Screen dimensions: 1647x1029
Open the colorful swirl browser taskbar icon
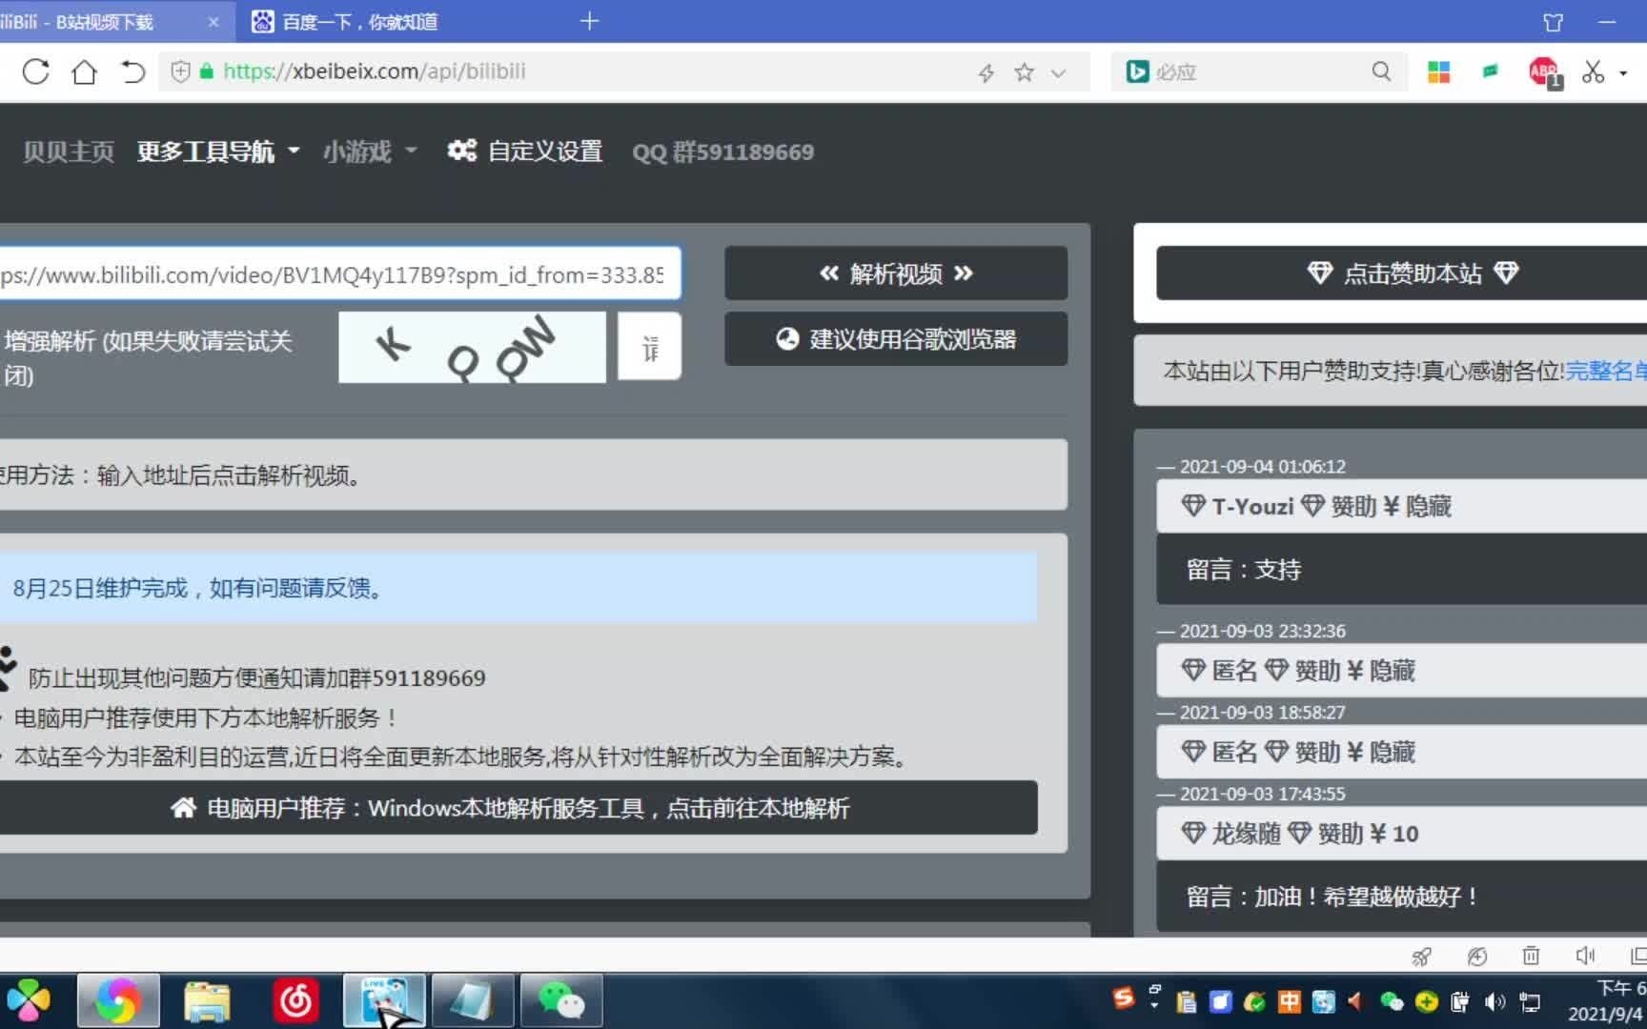coord(118,1001)
